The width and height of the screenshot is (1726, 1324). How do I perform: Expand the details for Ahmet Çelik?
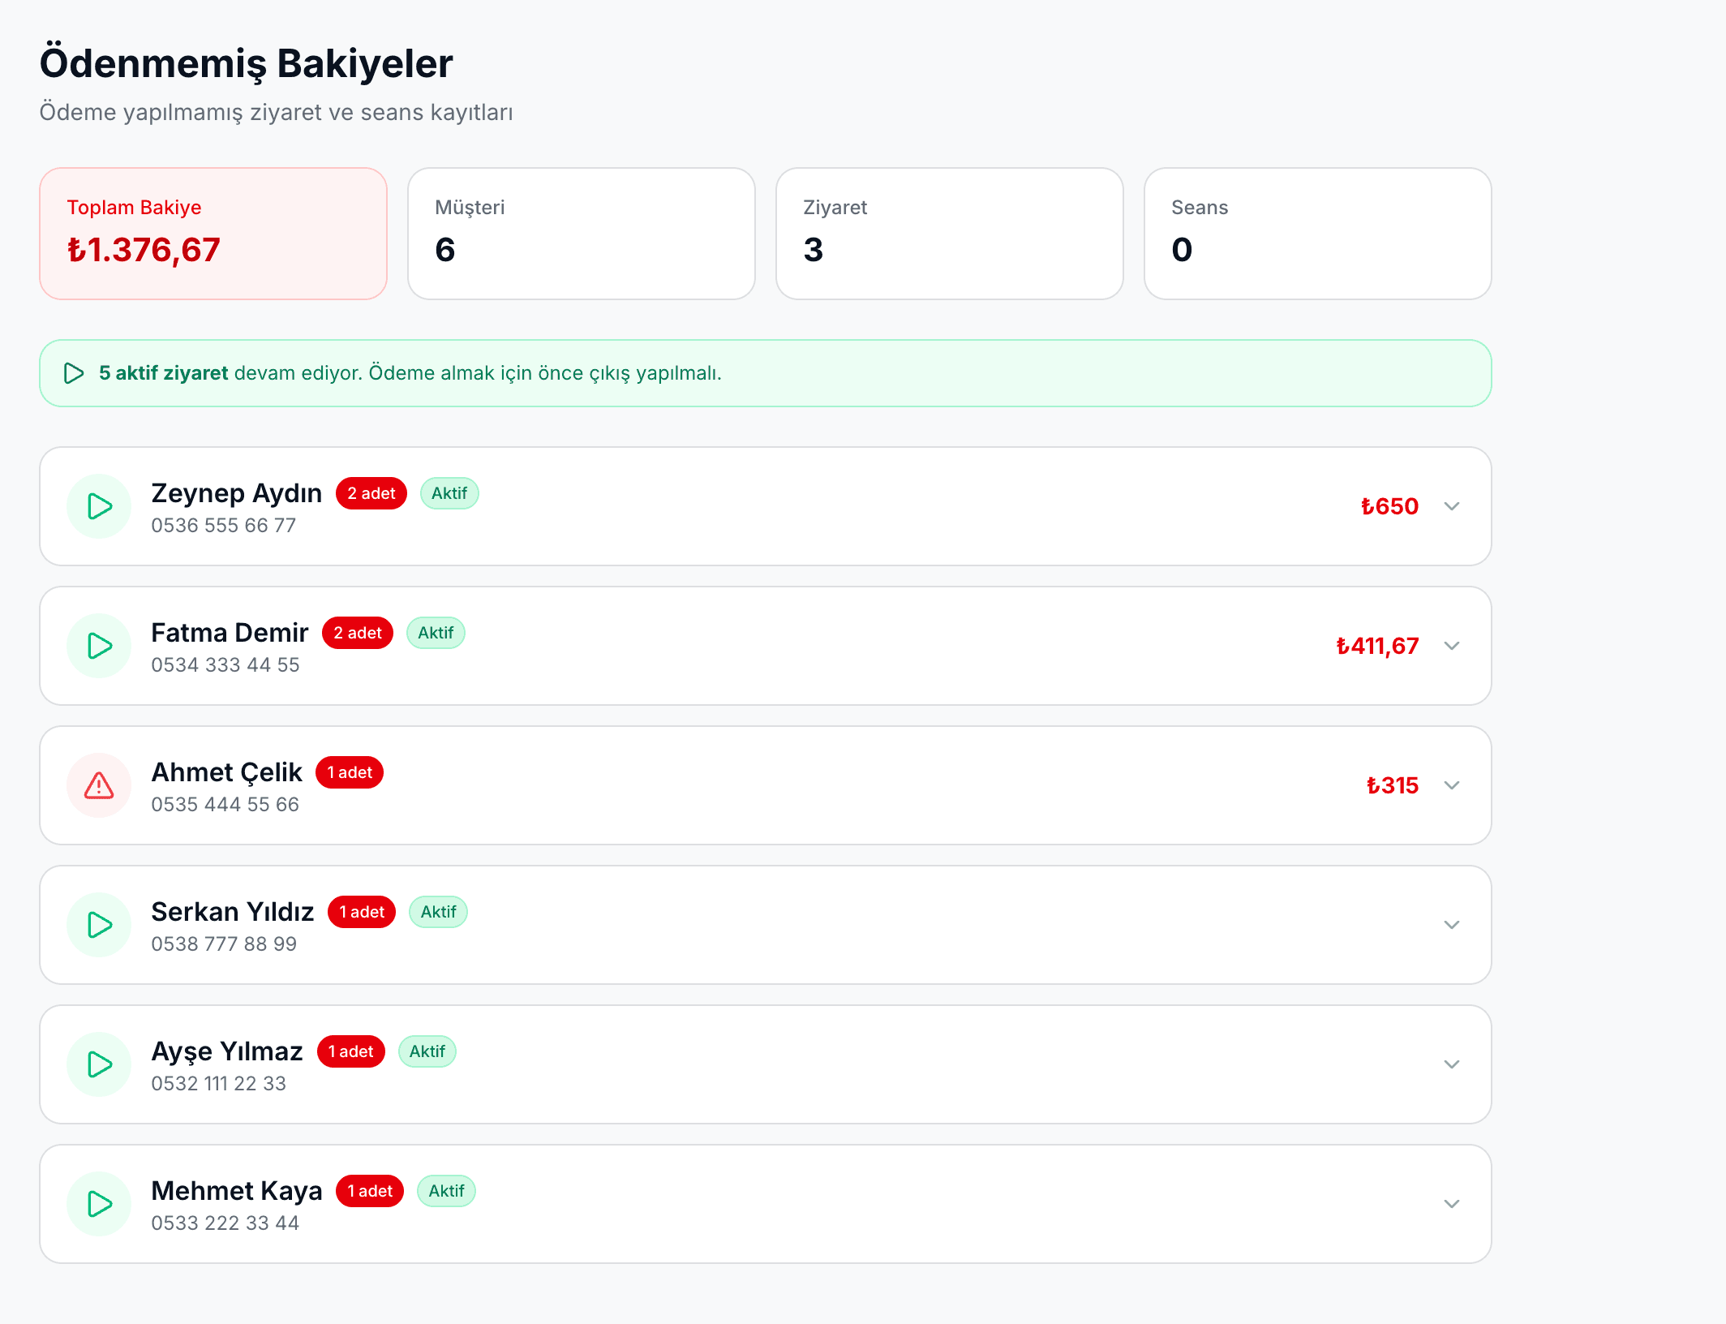pyautogui.click(x=1451, y=785)
